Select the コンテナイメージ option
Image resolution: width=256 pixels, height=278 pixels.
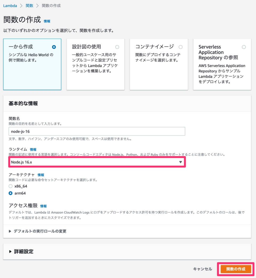[180, 47]
